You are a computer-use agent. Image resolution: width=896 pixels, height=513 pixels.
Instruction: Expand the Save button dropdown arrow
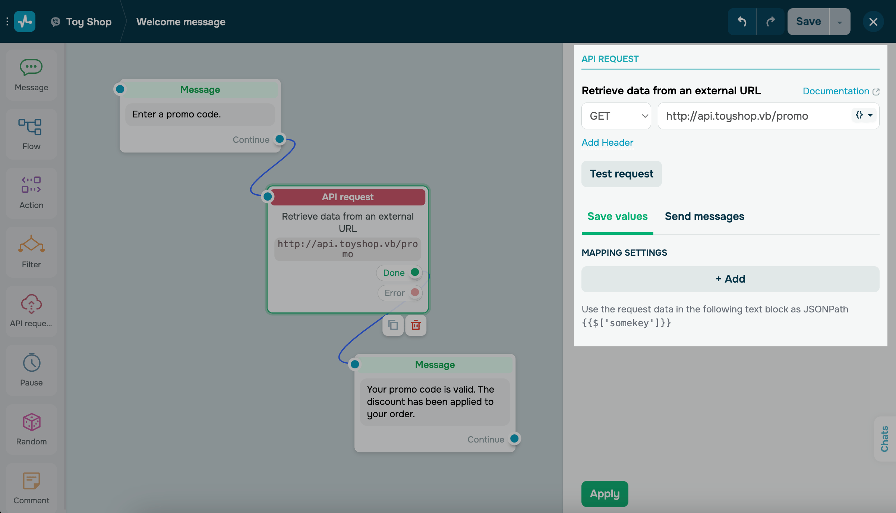[x=839, y=22]
